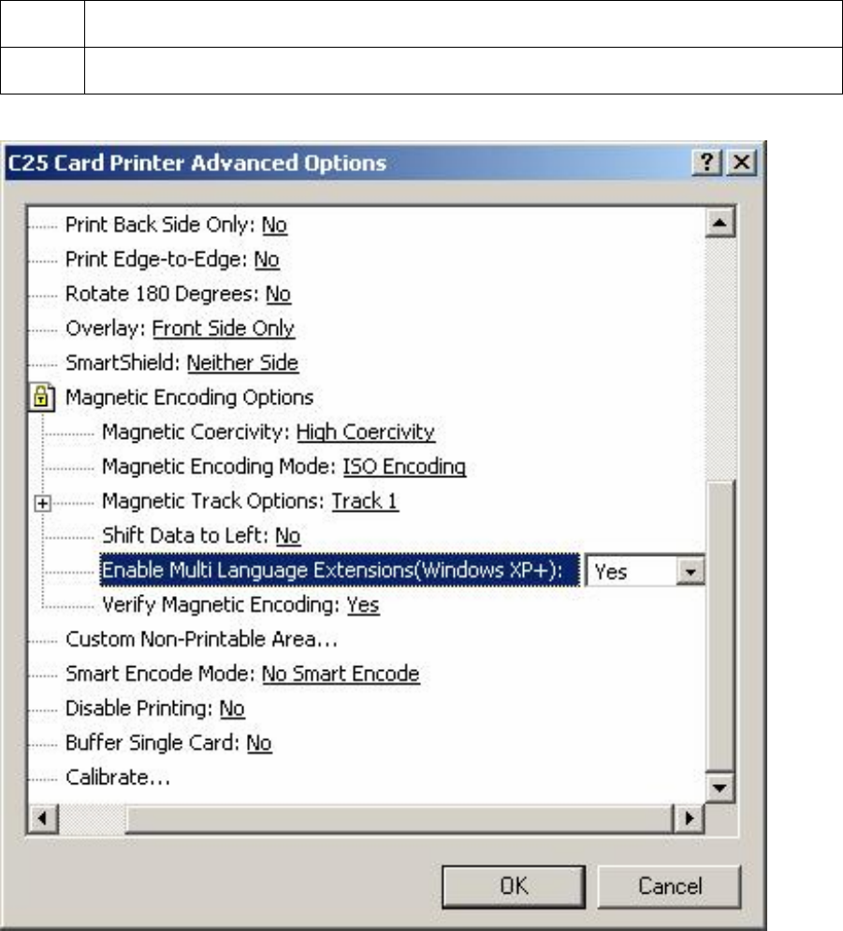Click the vertical scrollbar down arrow

(x=720, y=789)
